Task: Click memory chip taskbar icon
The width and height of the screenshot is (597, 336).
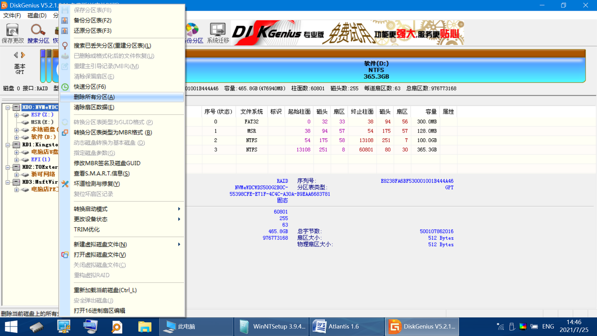Action: tap(36, 327)
